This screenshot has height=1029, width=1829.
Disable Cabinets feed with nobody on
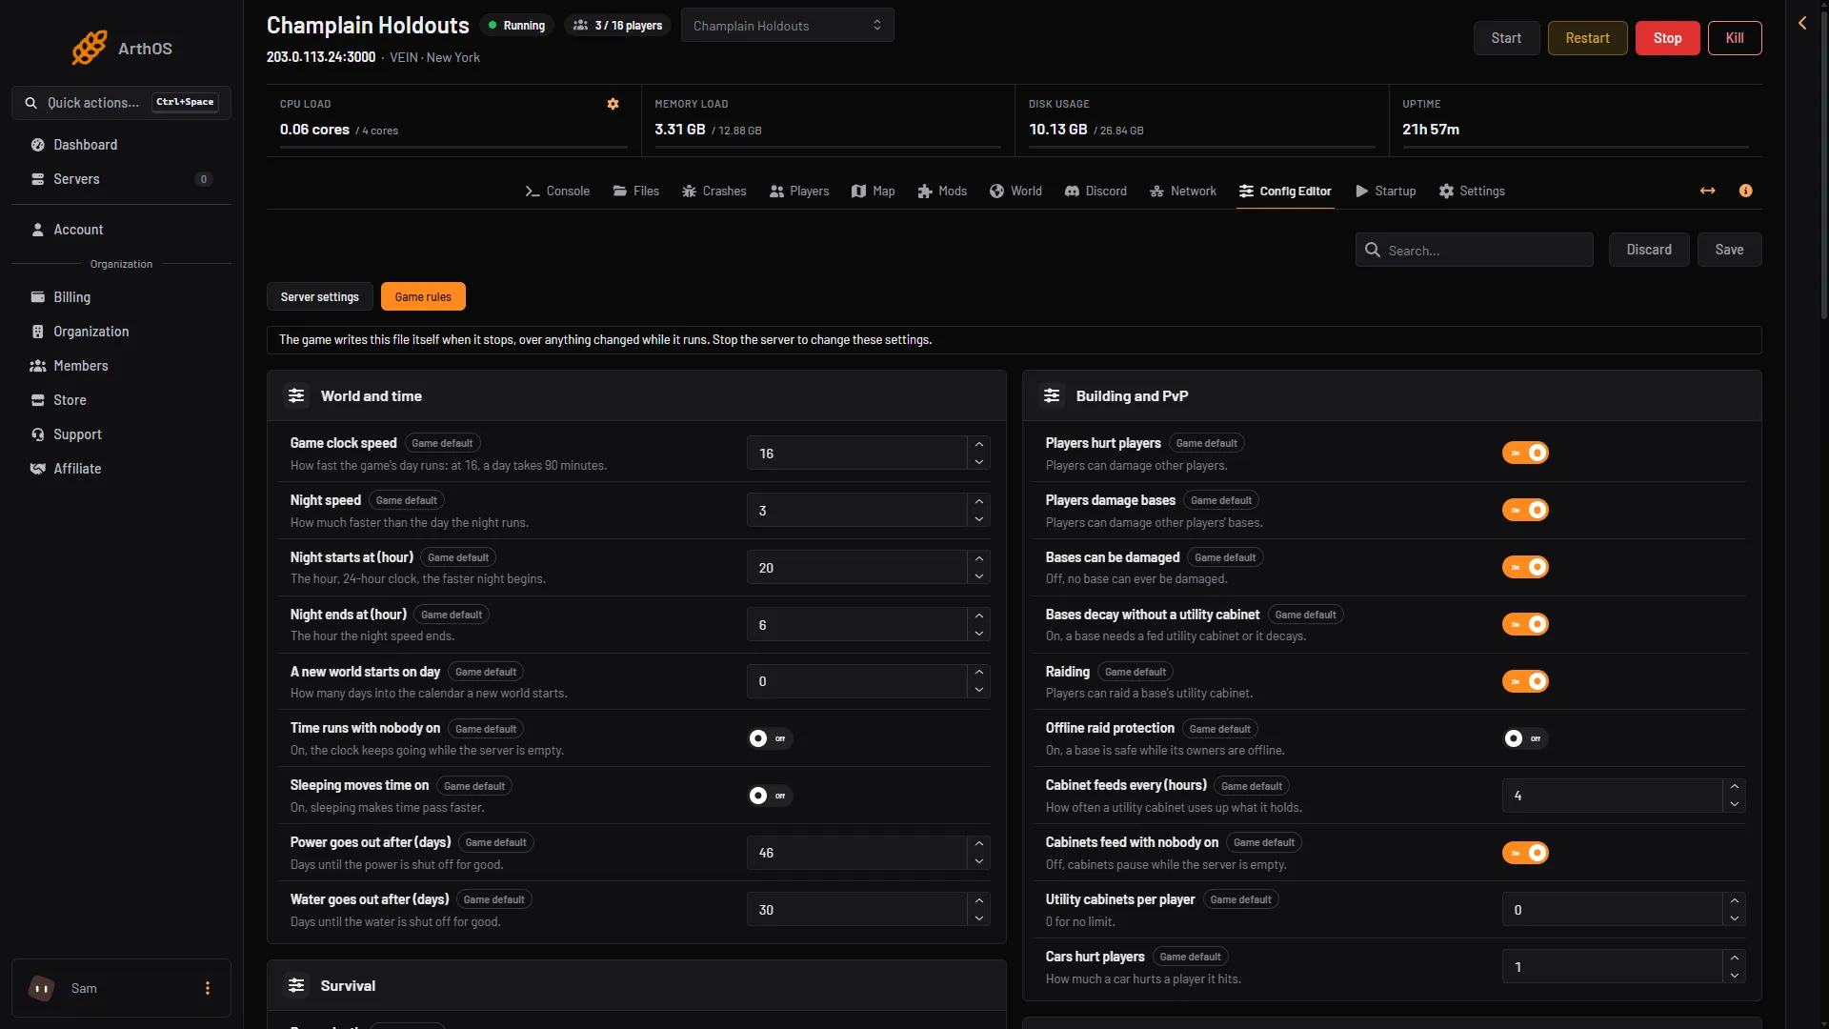tap(1525, 853)
